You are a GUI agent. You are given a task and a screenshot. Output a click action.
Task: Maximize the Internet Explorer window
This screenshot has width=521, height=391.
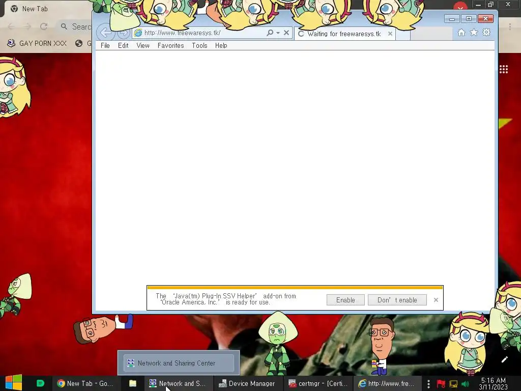pyautogui.click(x=469, y=19)
